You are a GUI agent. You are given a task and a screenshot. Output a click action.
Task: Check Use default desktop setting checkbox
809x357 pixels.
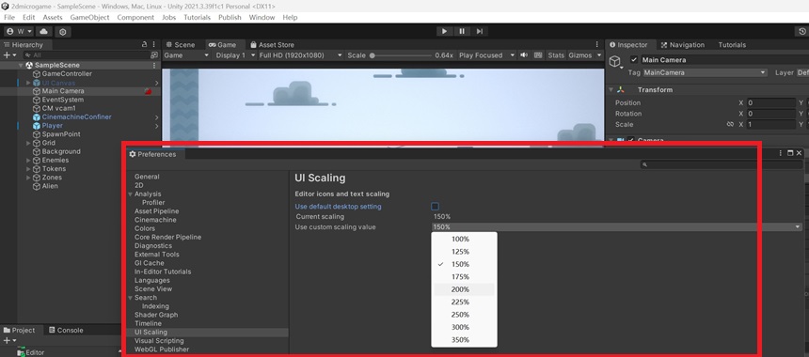point(435,207)
